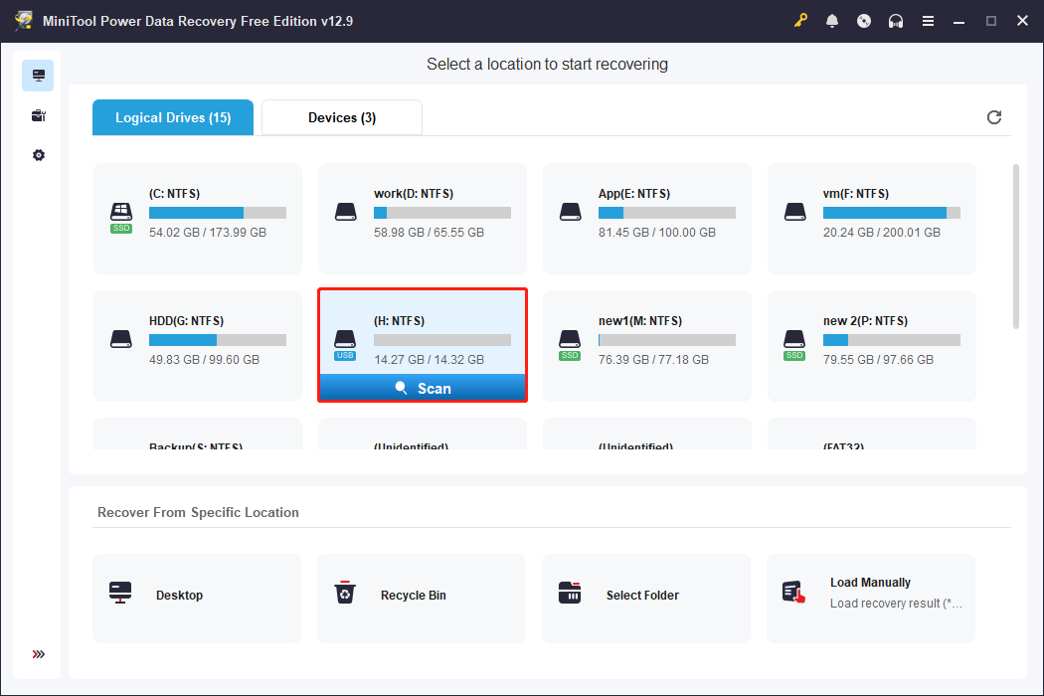Select App(E: NTFS) drive
The image size is (1044, 696).
[647, 219]
